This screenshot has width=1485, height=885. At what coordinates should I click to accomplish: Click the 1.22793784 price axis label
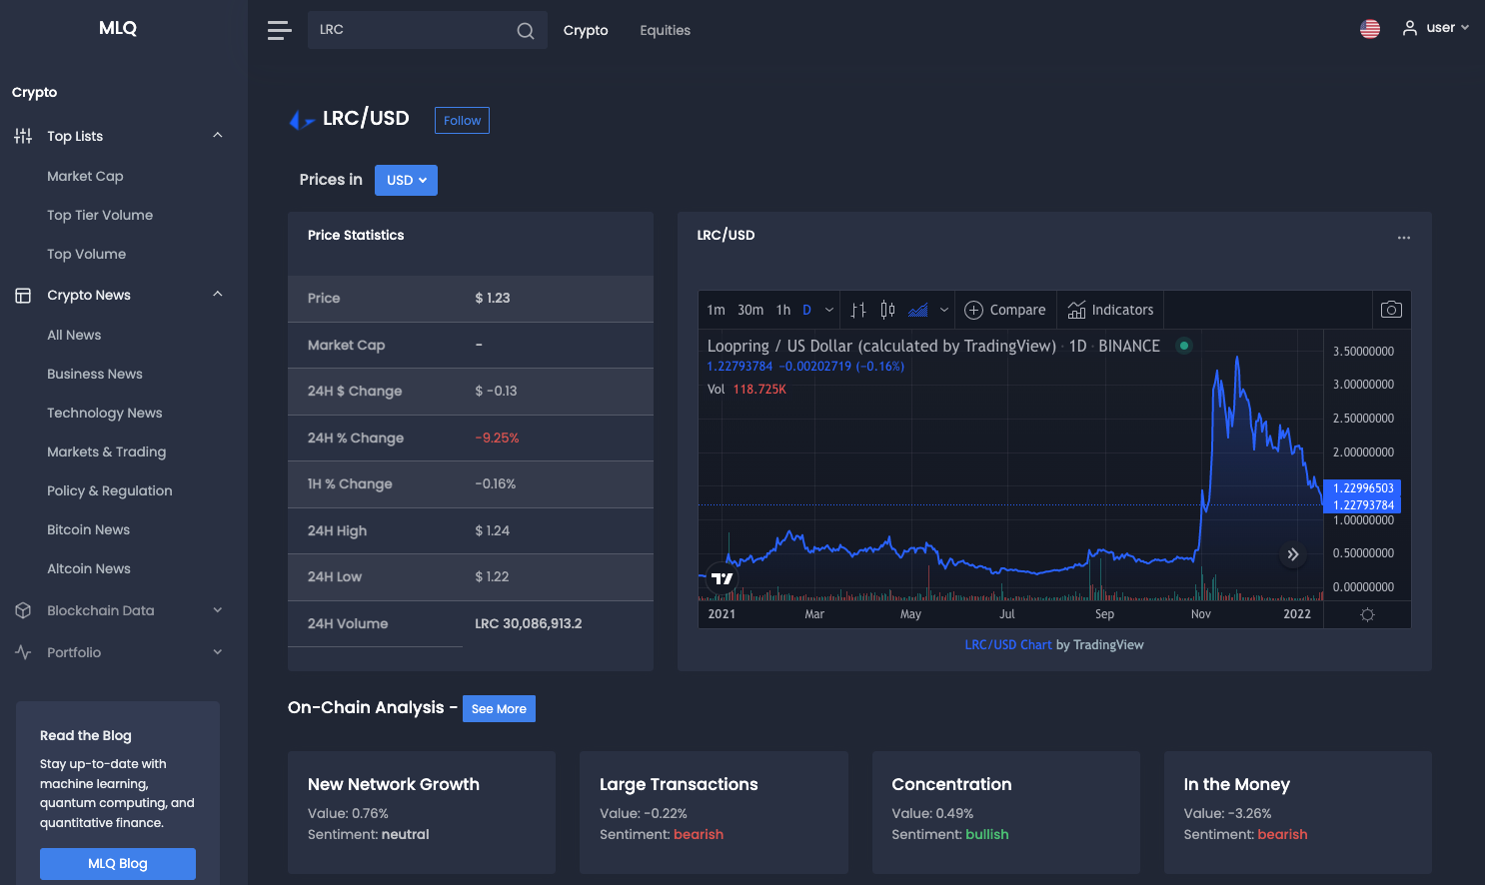coord(1362,504)
